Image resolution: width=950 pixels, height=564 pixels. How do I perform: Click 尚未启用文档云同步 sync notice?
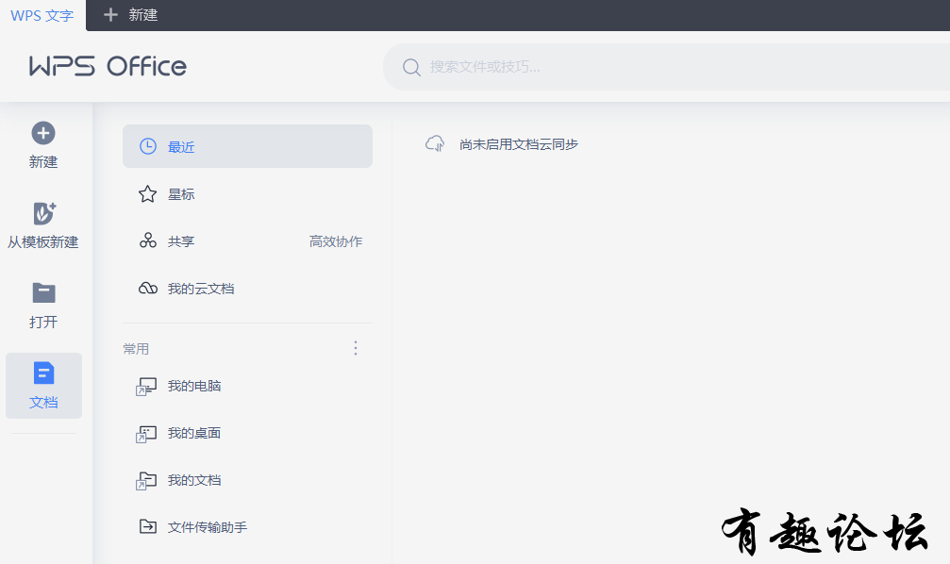click(519, 144)
